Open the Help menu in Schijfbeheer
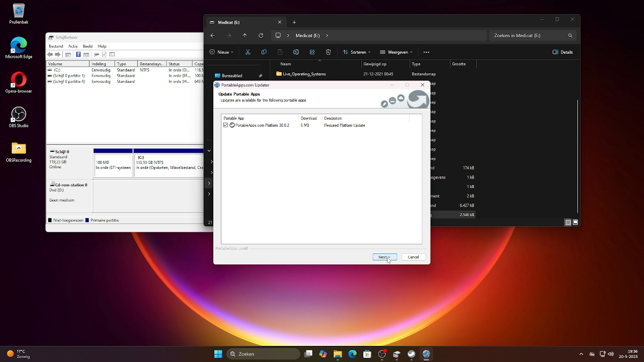The image size is (644, 362). pyautogui.click(x=102, y=46)
